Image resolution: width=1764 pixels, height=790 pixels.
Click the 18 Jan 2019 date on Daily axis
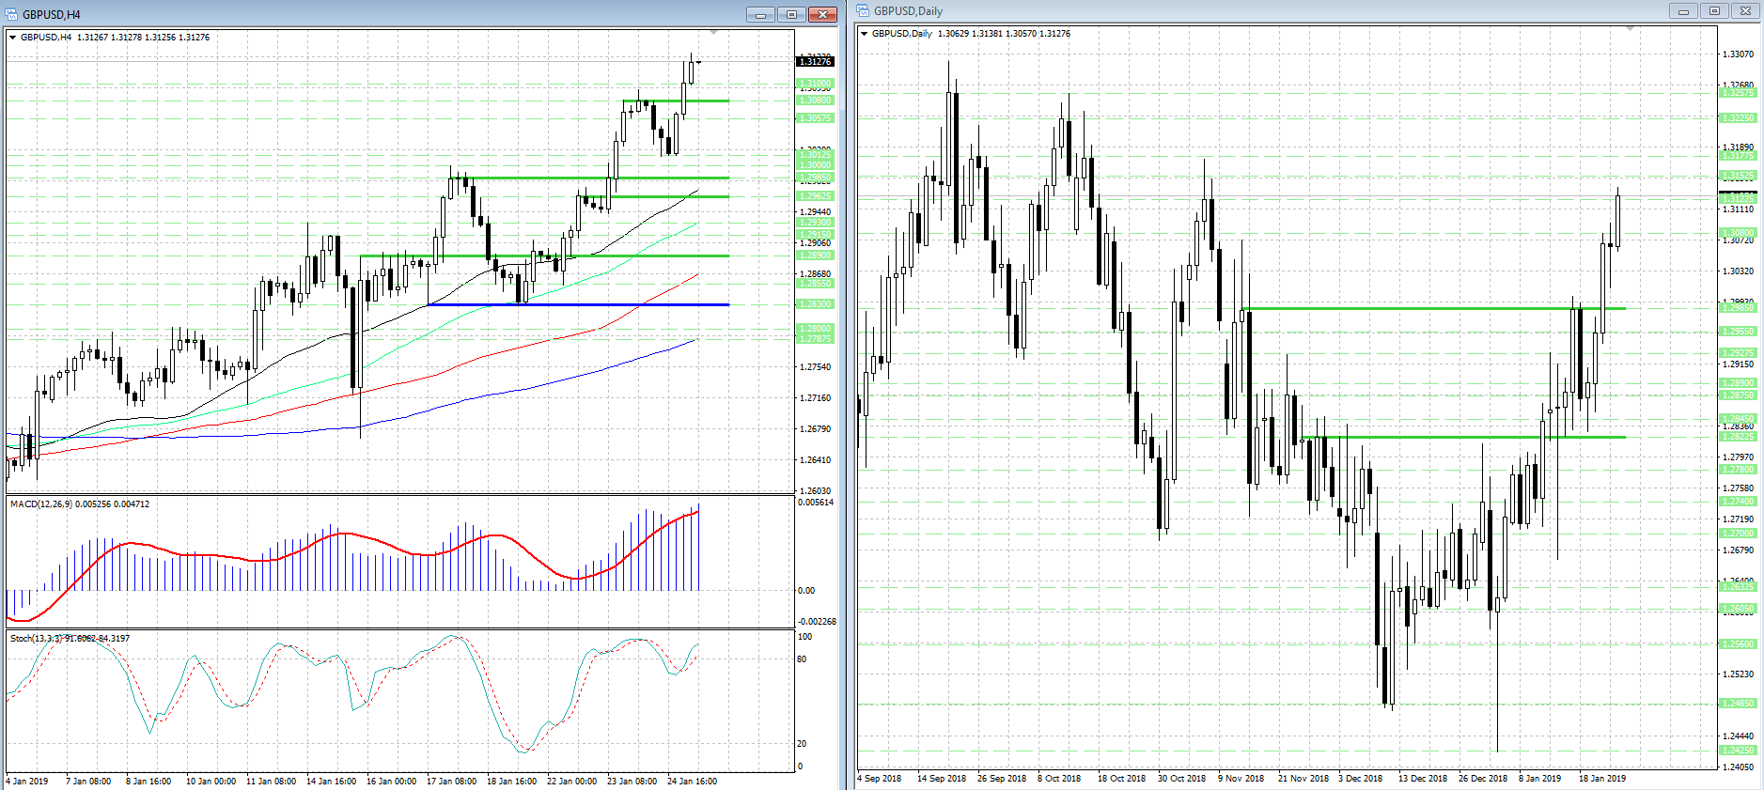click(x=1602, y=778)
